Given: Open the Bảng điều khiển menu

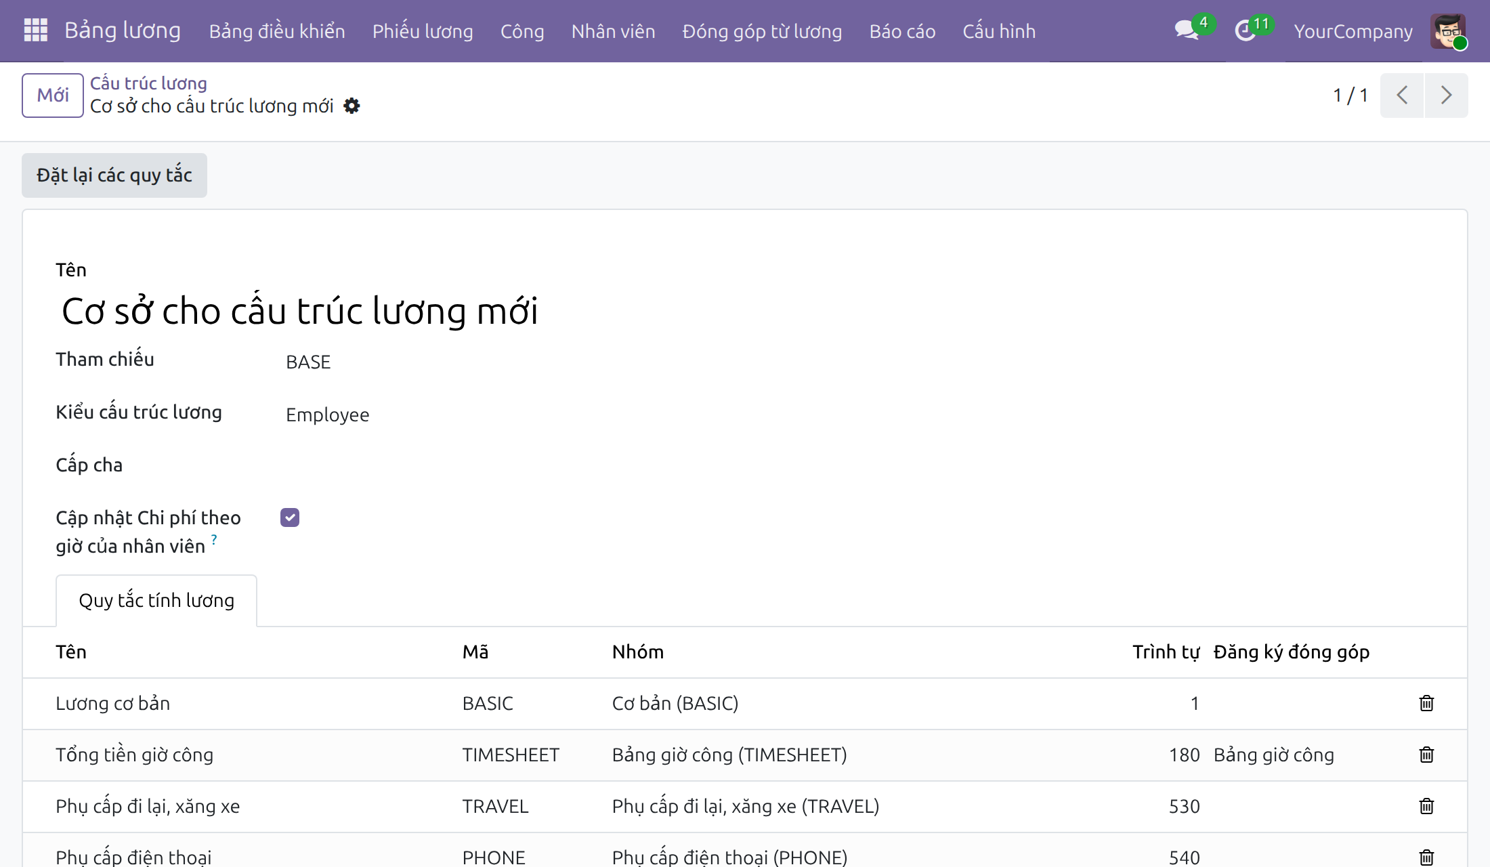Looking at the screenshot, I should pos(277,31).
